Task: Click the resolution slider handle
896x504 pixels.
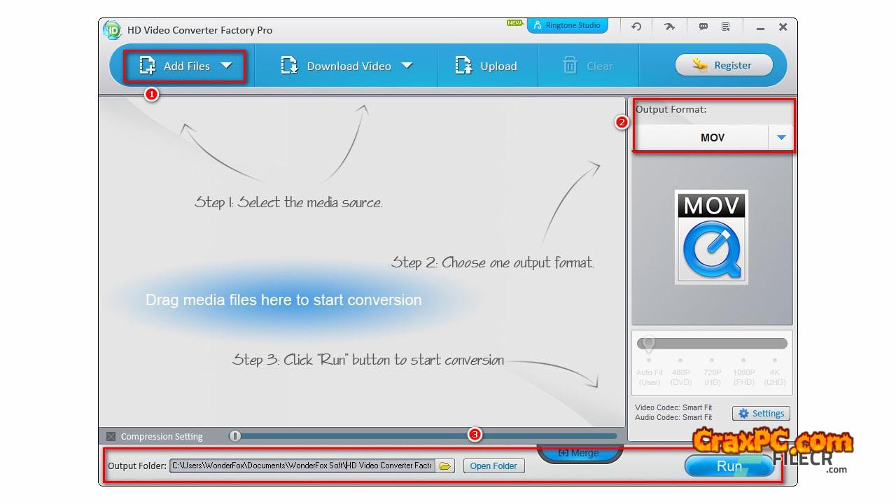Action: (649, 344)
